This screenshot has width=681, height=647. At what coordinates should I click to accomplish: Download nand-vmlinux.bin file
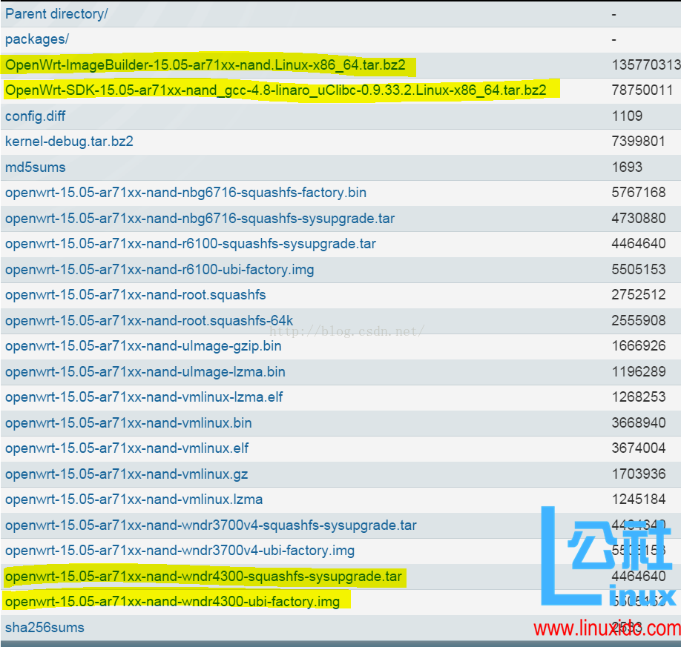pos(128,422)
